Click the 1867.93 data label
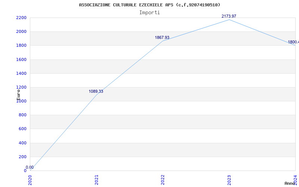 click(162, 38)
